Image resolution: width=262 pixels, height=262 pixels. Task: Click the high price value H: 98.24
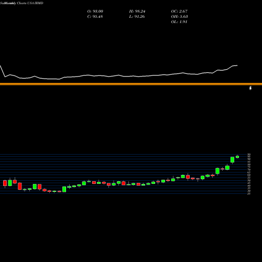click(137, 12)
